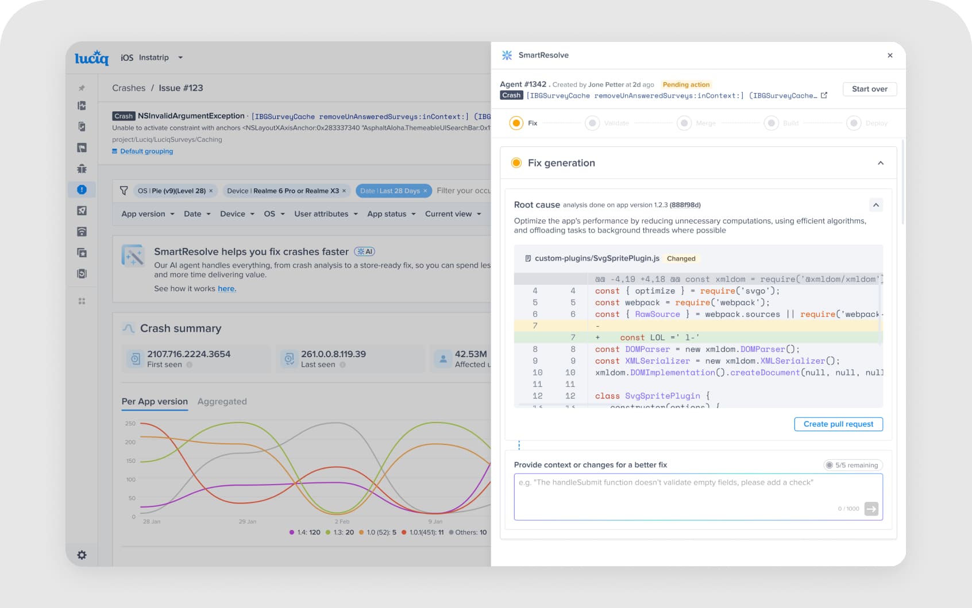
Task: Click the file icon beside SvgSpritePlugin.js
Action: tap(528, 258)
